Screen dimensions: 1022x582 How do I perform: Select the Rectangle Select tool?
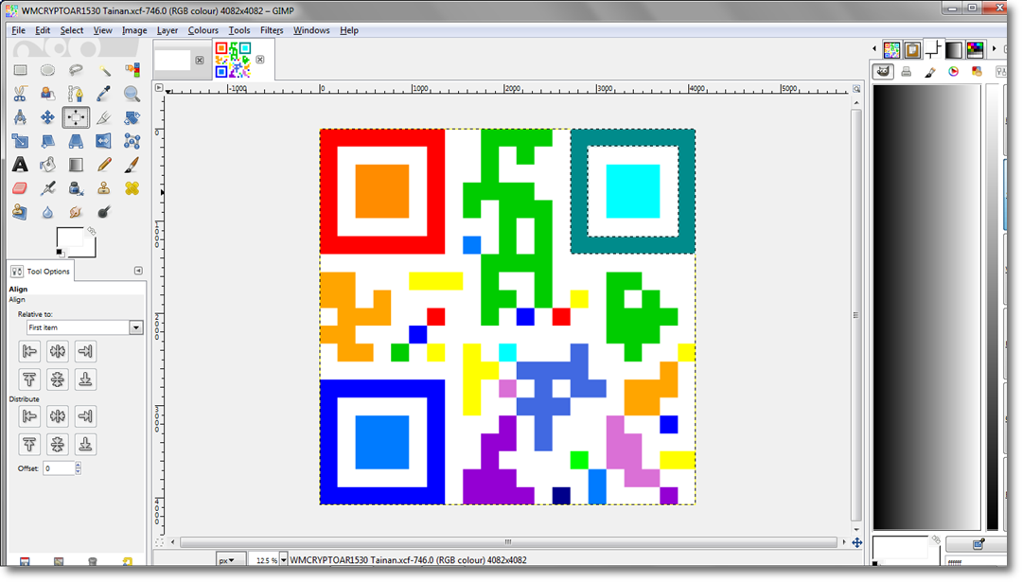20,70
